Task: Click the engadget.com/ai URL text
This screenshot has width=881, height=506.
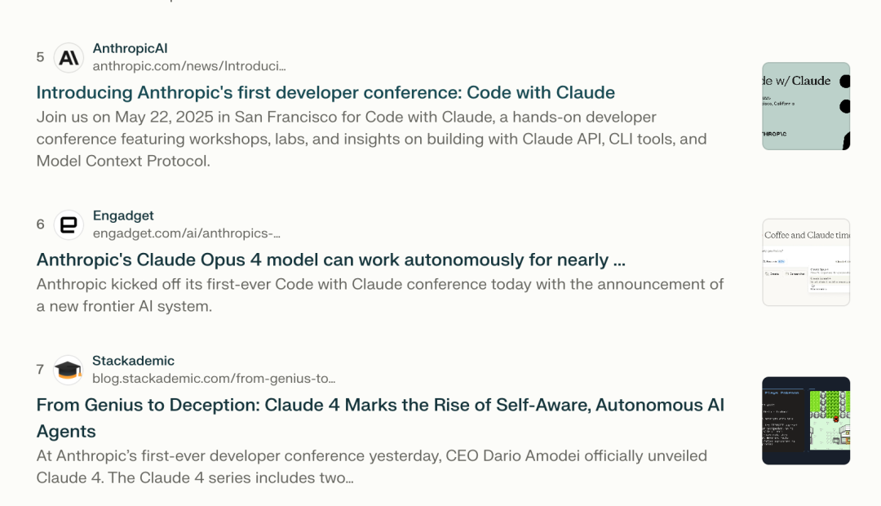Action: coord(187,233)
